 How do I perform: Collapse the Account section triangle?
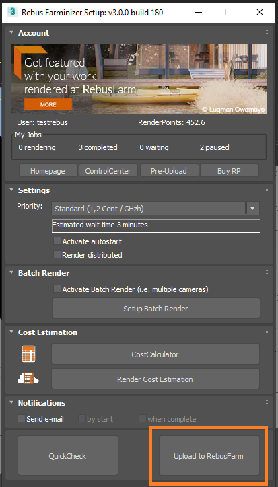tap(11, 32)
